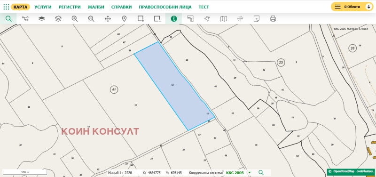Choose the add rectangle selection tool
Image resolution: width=376 pixels, height=177 pixels.
click(x=141, y=19)
